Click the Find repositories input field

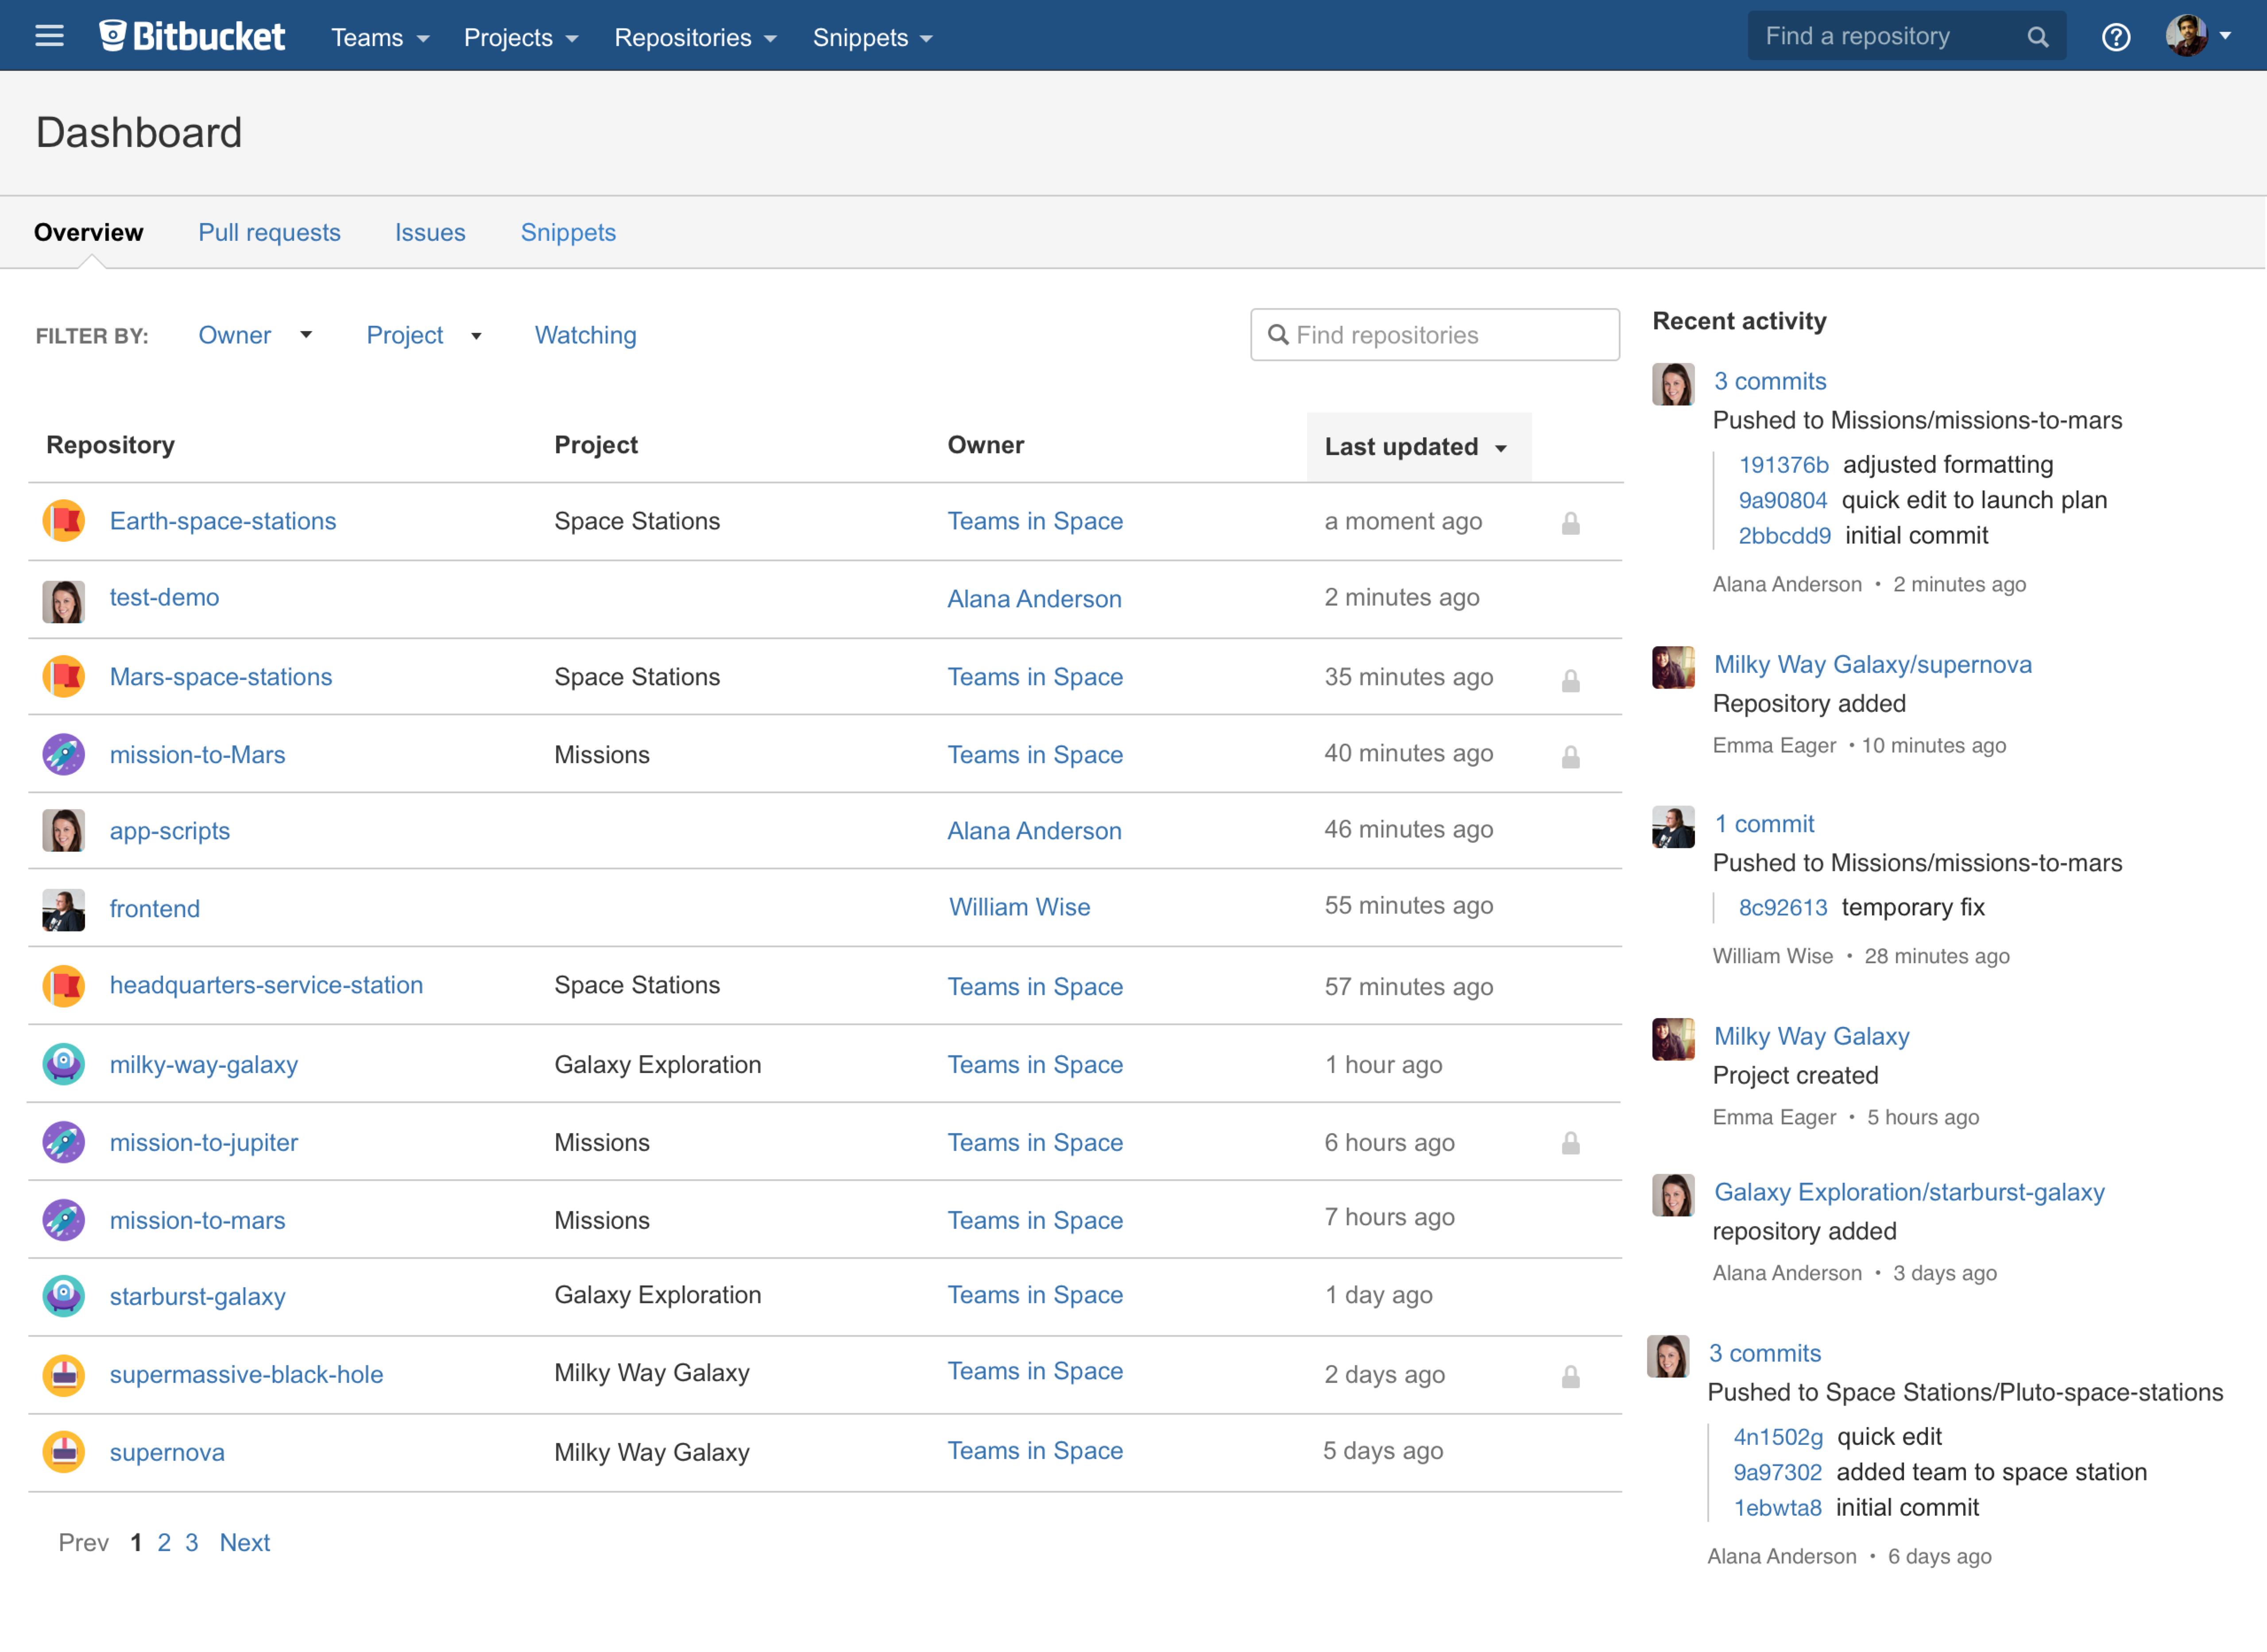[x=1435, y=334]
